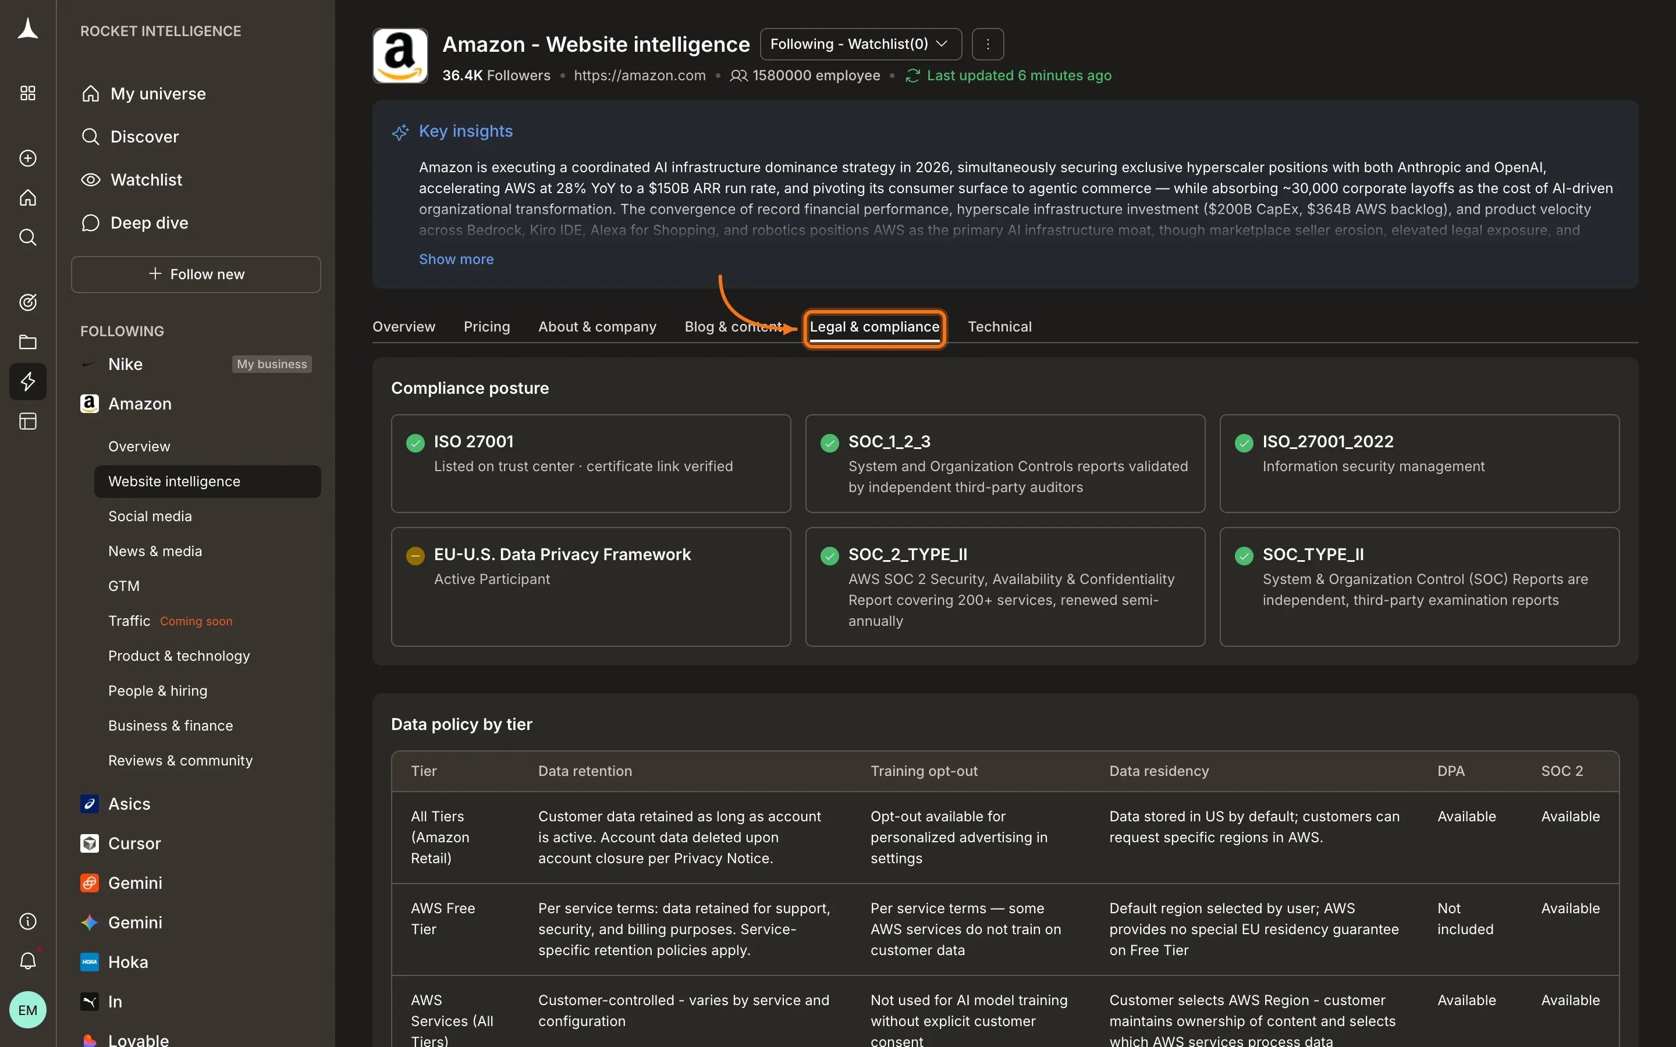
Task: Click the Training opt-out column header
Action: [x=924, y=771]
